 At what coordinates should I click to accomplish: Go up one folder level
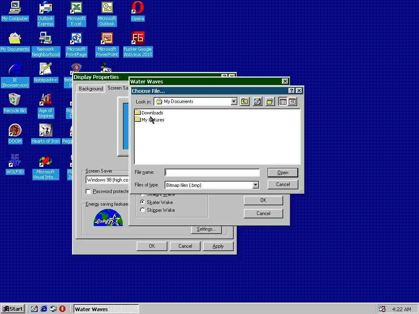point(245,101)
